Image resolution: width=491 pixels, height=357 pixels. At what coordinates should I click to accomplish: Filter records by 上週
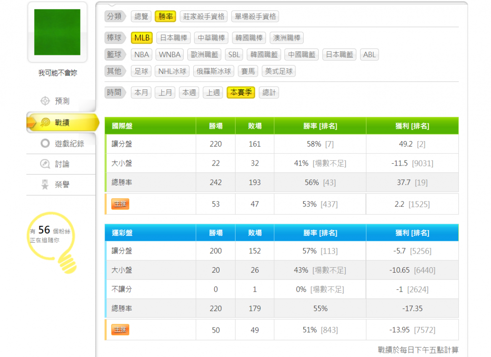coord(213,93)
